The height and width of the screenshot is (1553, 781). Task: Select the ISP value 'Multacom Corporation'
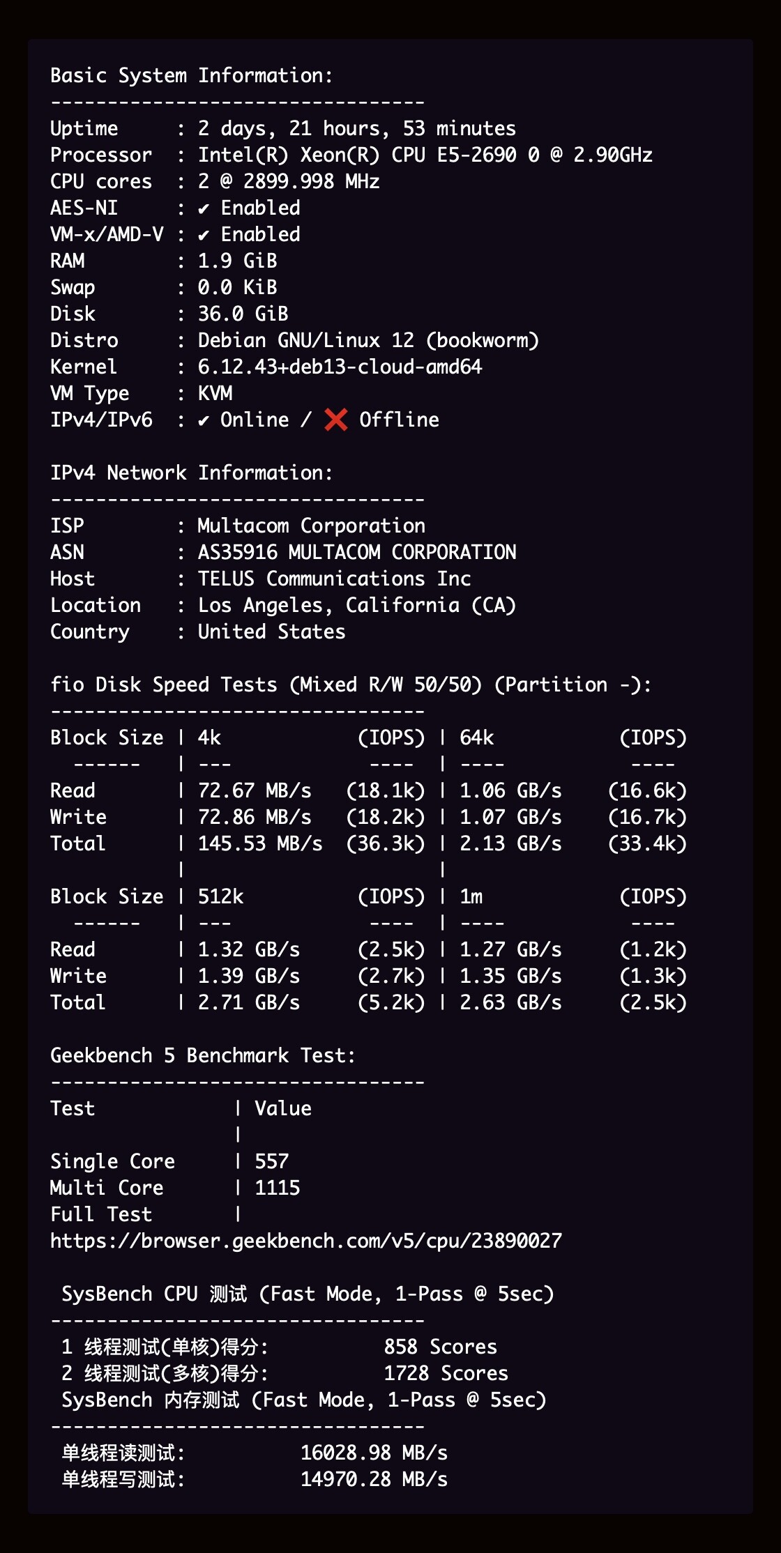point(312,526)
